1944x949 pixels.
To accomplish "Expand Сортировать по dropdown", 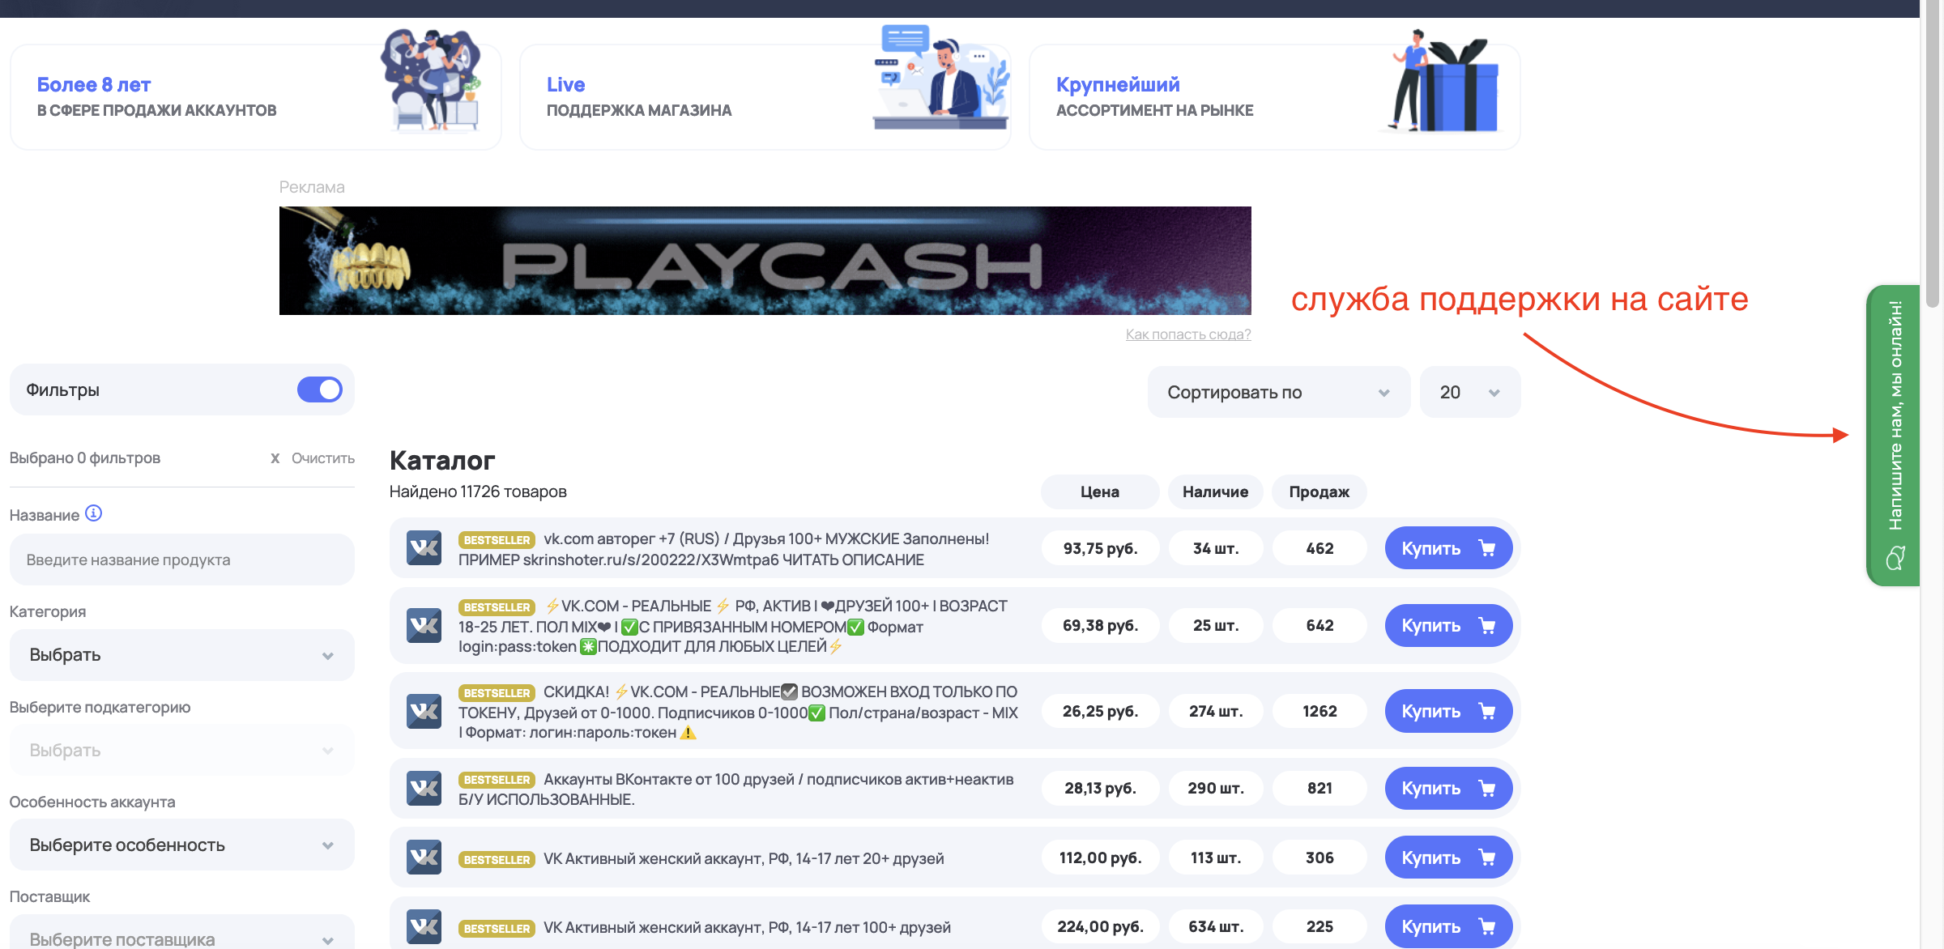I will pyautogui.click(x=1278, y=393).
